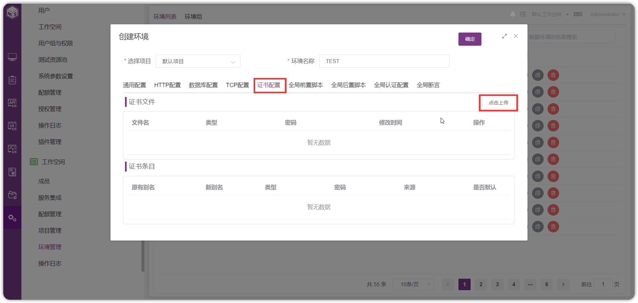Click the language switch icon
The height and width of the screenshot is (303, 638).
click(578, 14)
